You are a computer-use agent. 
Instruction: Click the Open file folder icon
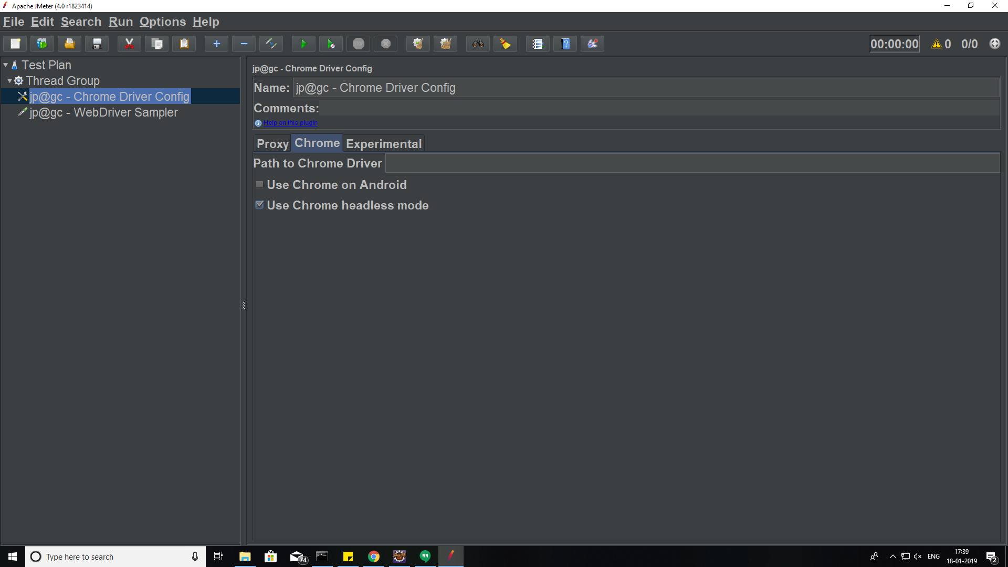point(69,44)
